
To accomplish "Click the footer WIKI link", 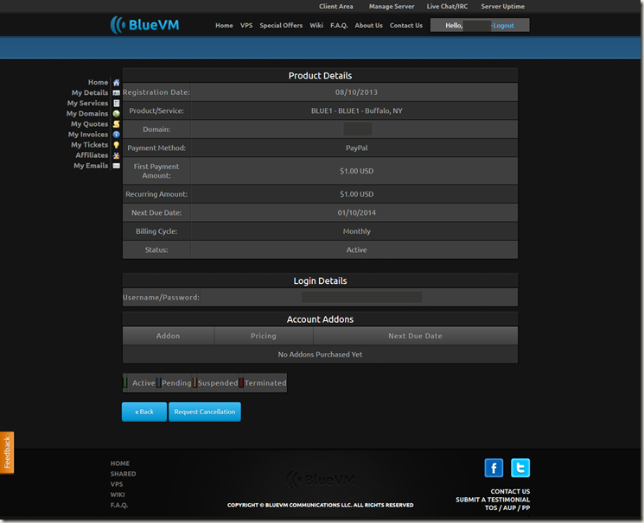I will tap(118, 495).
